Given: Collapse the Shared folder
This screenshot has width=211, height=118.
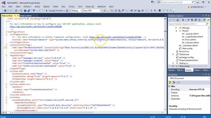Looking at the screenshot, I should (176, 31).
